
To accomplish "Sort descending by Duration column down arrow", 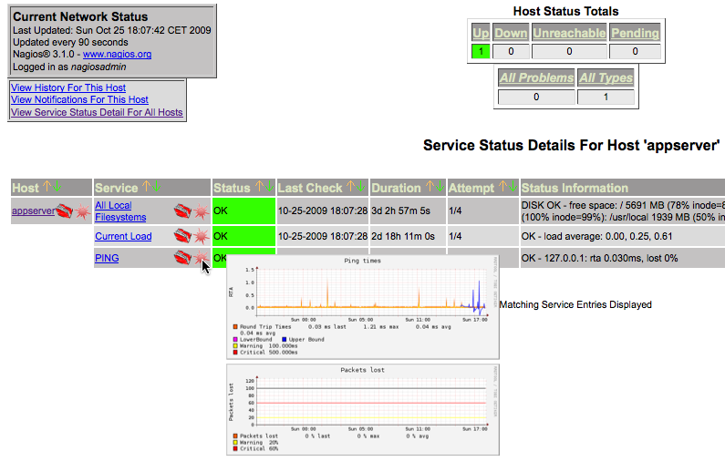I will pyautogui.click(x=440, y=188).
